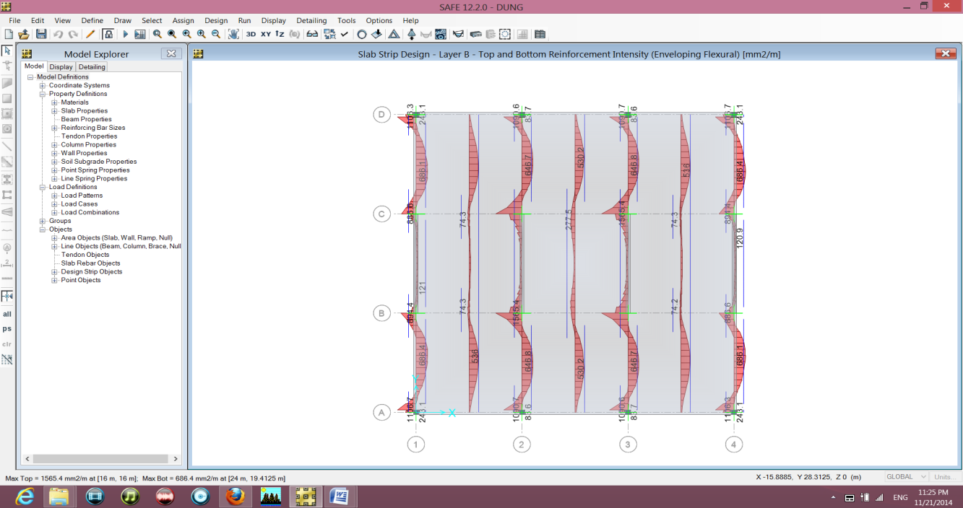The image size is (963, 508).
Task: Click the New Model toolbar icon
Action: point(9,34)
